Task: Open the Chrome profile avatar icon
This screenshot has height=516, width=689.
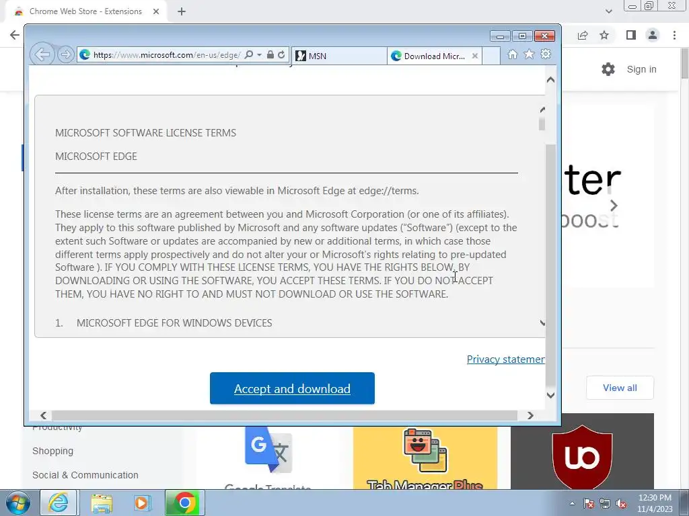Action: pyautogui.click(x=653, y=35)
